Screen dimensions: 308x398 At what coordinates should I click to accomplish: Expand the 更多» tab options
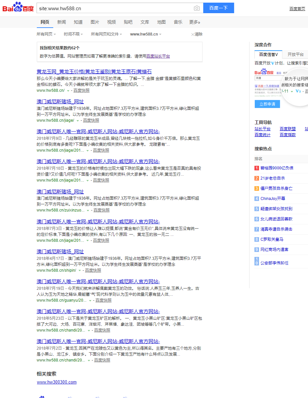[195, 22]
